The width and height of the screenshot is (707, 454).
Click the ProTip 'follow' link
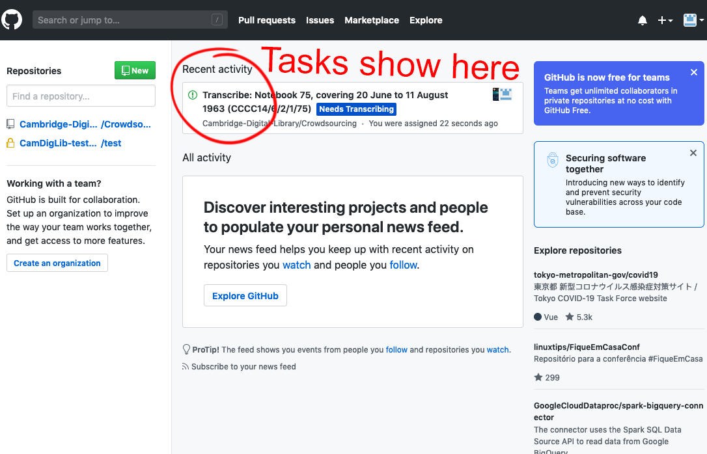[396, 349]
